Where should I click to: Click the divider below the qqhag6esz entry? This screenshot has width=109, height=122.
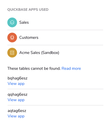[55, 105]
